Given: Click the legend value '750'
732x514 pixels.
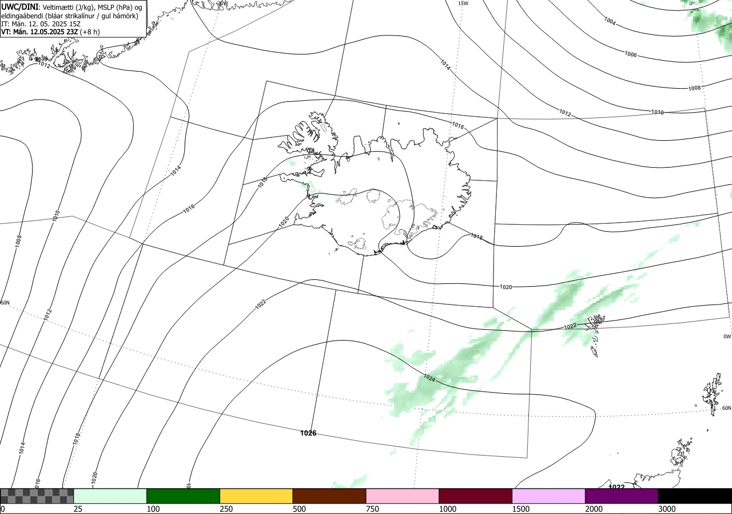Looking at the screenshot, I should pos(372,509).
